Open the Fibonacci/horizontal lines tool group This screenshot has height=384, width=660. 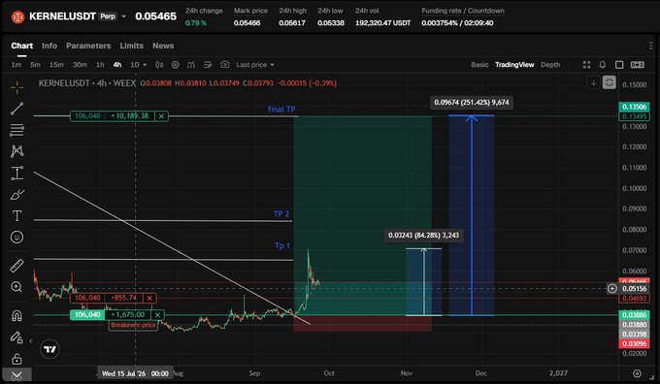pos(16,130)
